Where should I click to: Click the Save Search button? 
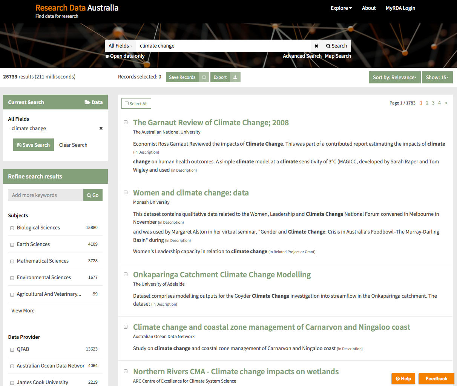coord(34,145)
